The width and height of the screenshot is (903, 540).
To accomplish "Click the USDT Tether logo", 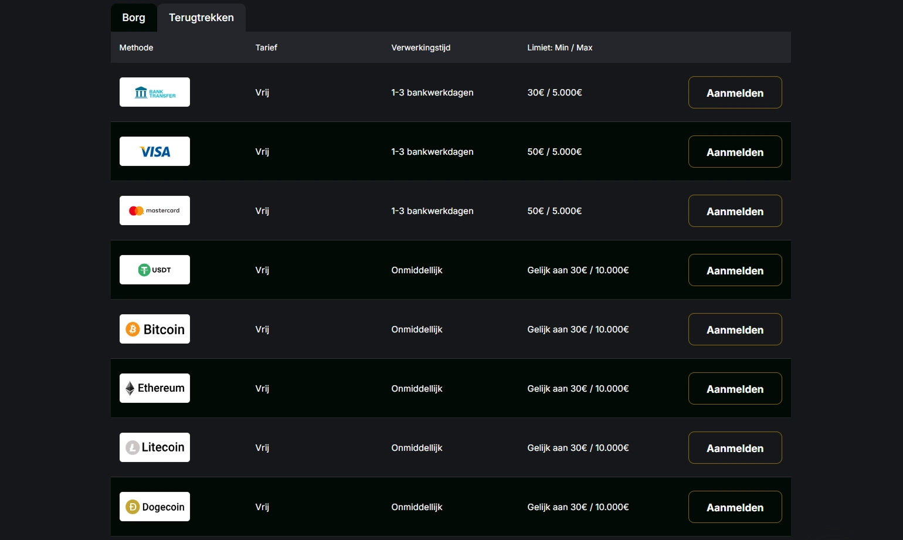I will point(155,270).
